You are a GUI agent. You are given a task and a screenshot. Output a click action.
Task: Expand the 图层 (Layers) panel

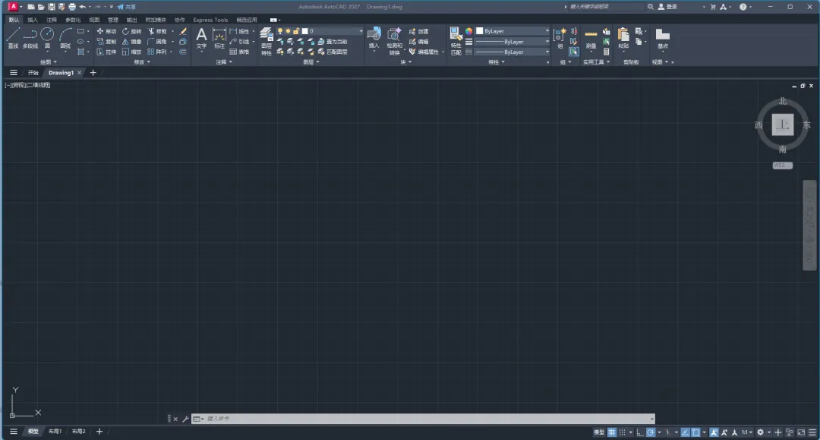[311, 61]
